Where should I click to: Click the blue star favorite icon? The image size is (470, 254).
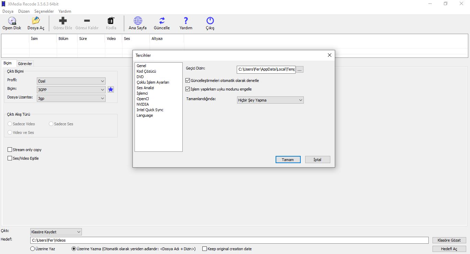111,89
